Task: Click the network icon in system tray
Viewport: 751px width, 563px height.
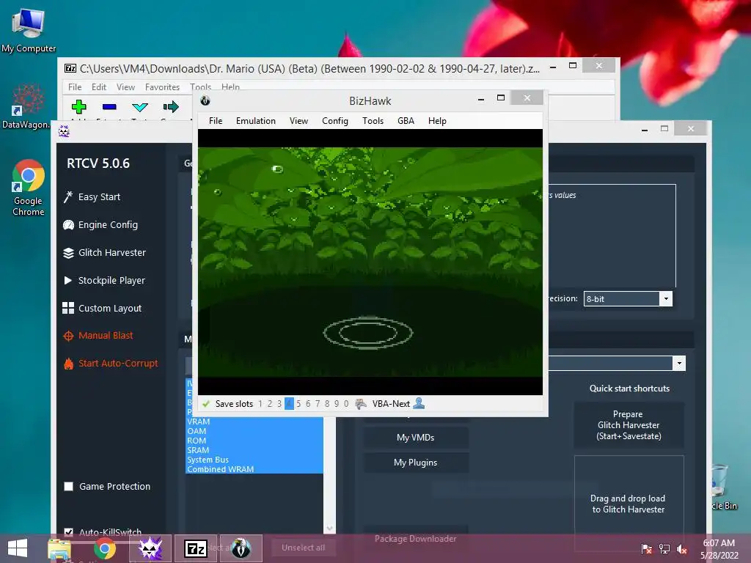Action: (x=664, y=548)
